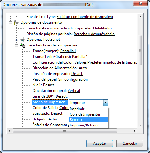The image size is (150, 153).
Task: Select the Modo de Impresión tree label
Action: (x=50, y=102)
